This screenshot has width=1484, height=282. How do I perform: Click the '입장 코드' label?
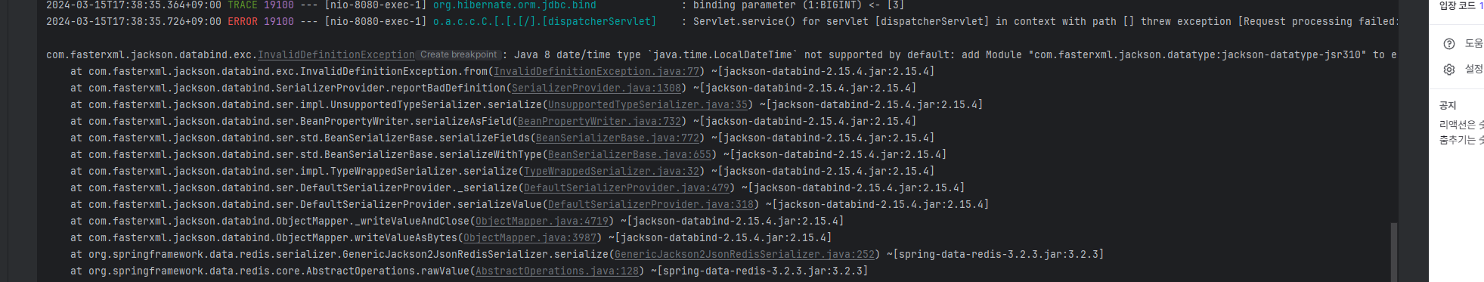(1458, 5)
